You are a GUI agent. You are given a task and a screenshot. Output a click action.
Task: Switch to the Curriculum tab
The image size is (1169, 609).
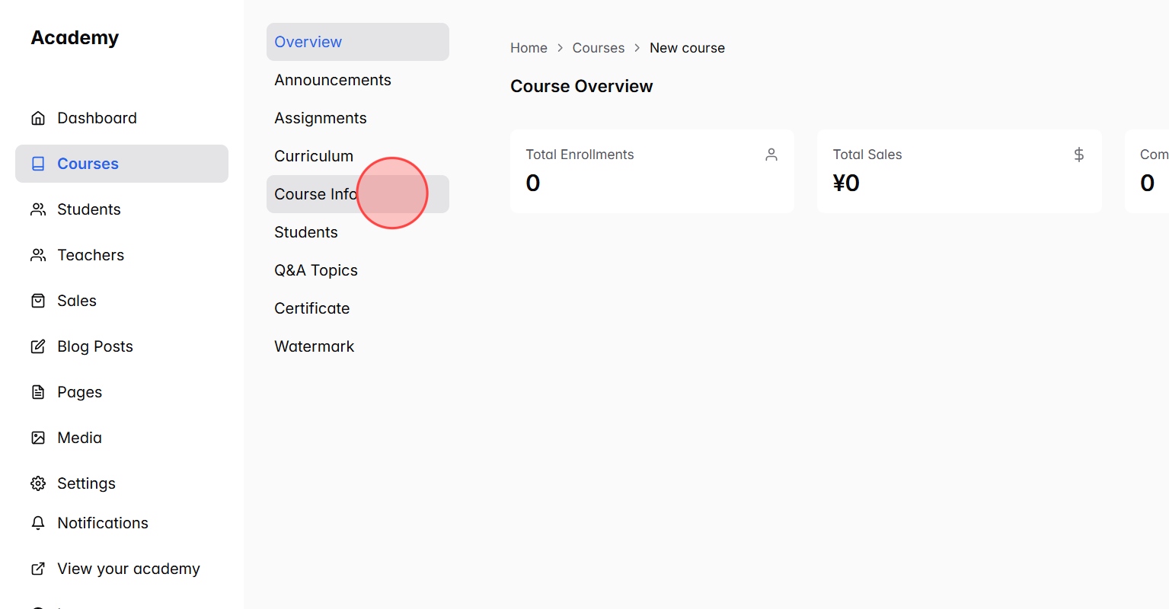[314, 155]
